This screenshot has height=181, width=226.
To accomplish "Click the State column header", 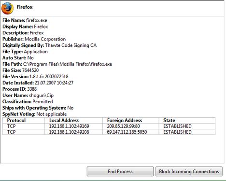I will [187, 120].
